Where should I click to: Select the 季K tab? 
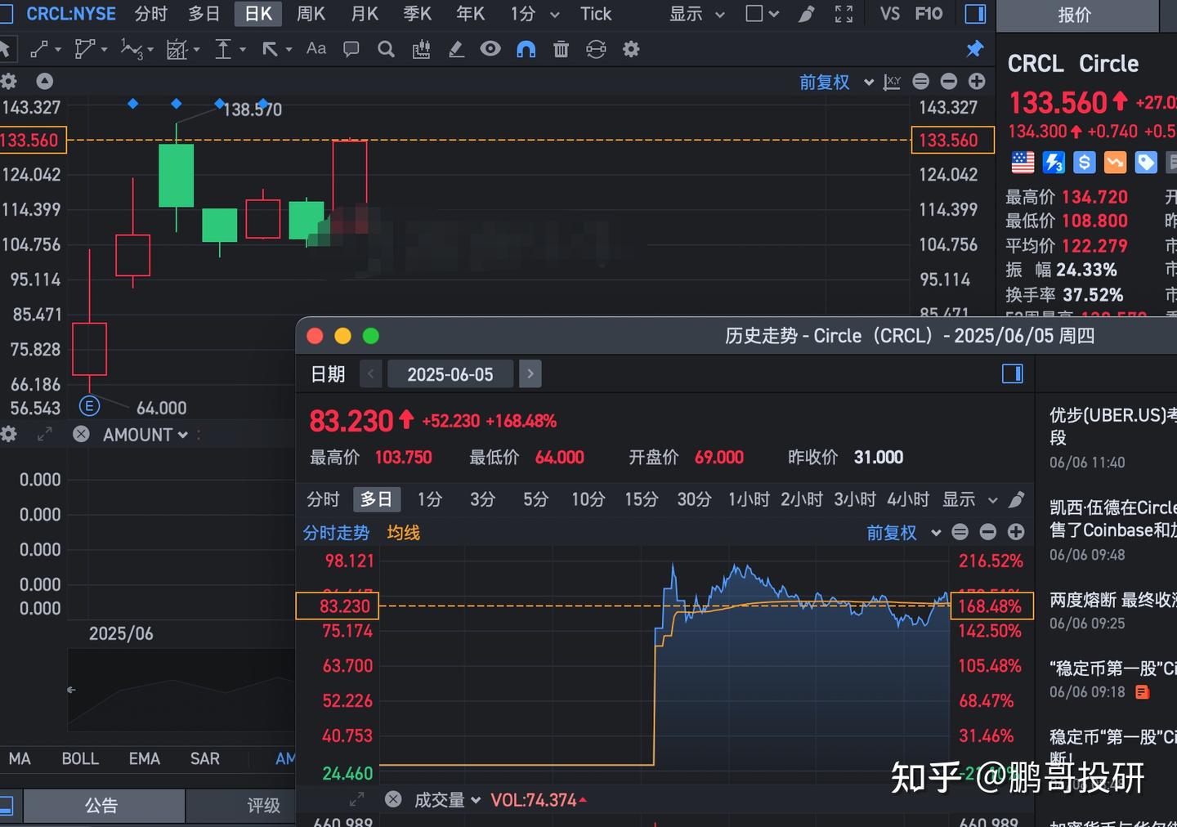click(417, 14)
